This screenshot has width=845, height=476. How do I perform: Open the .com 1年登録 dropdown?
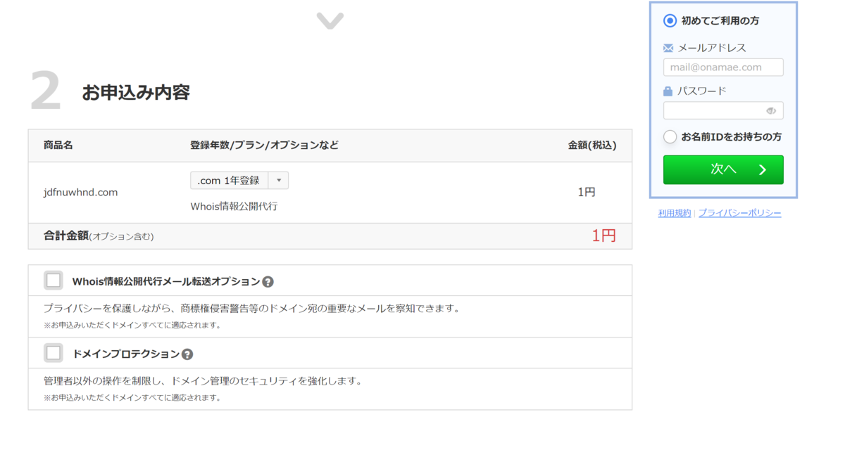pos(239,181)
